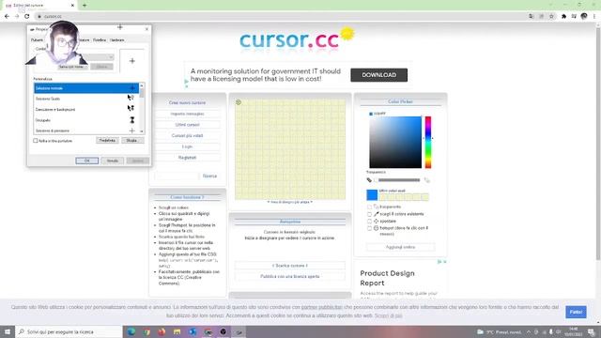Click the eyedropper icon beside existing color option
The height and width of the screenshot is (338, 601).
pyautogui.click(x=376, y=214)
